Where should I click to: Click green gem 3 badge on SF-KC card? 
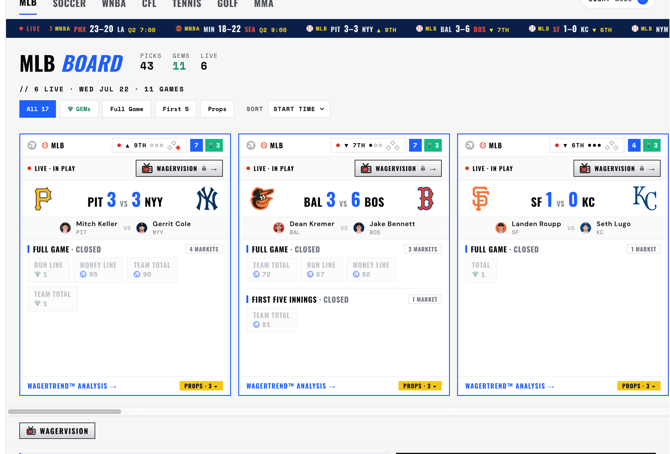point(652,145)
